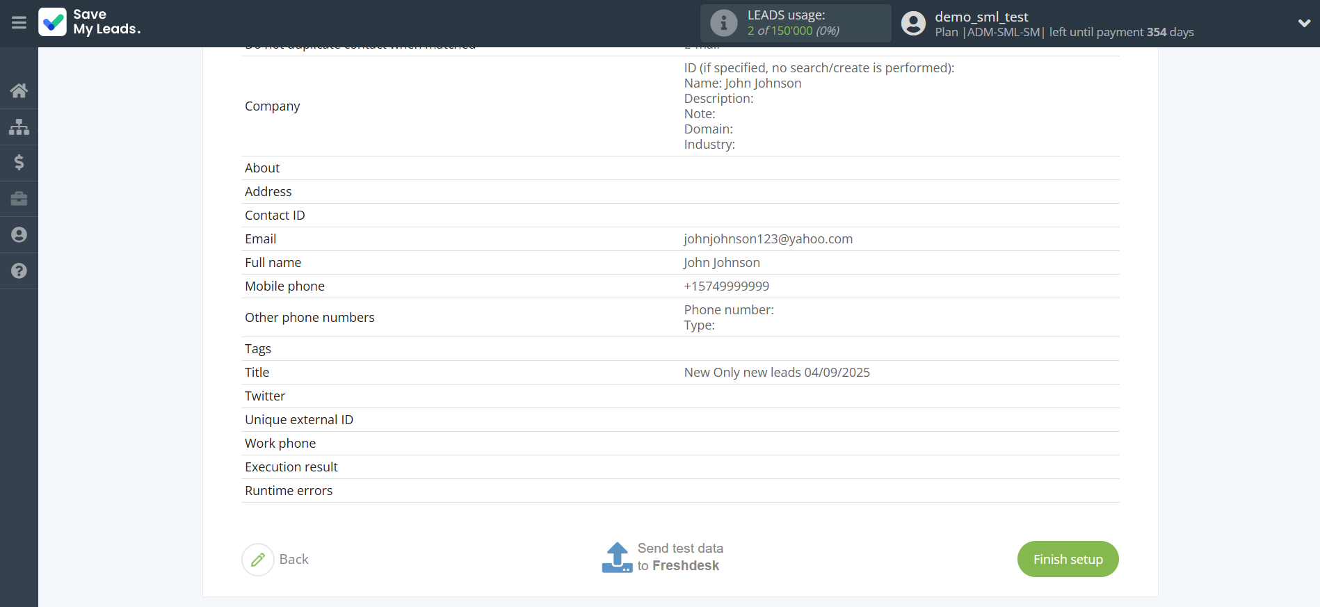The image size is (1320, 607).
Task: Open the profile sidebar icon
Action: point(19,235)
